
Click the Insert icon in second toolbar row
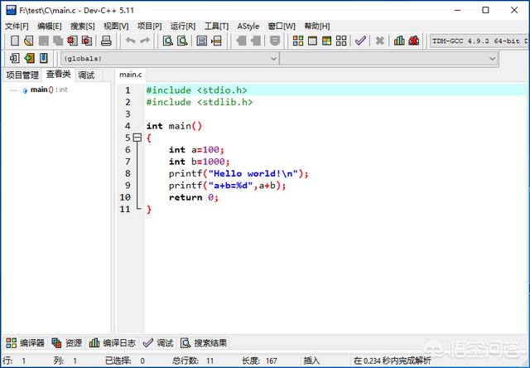pos(15,58)
